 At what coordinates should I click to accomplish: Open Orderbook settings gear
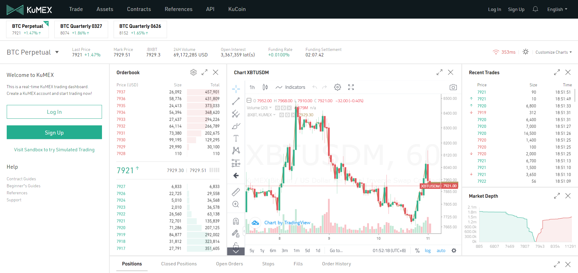pos(193,72)
